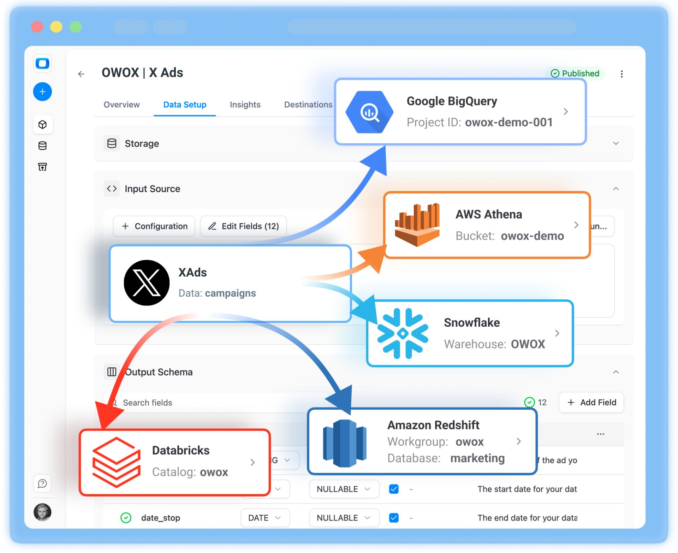Screen dimensions: 678x553
Task: Collapse the Output Schema section
Action: tap(616, 371)
